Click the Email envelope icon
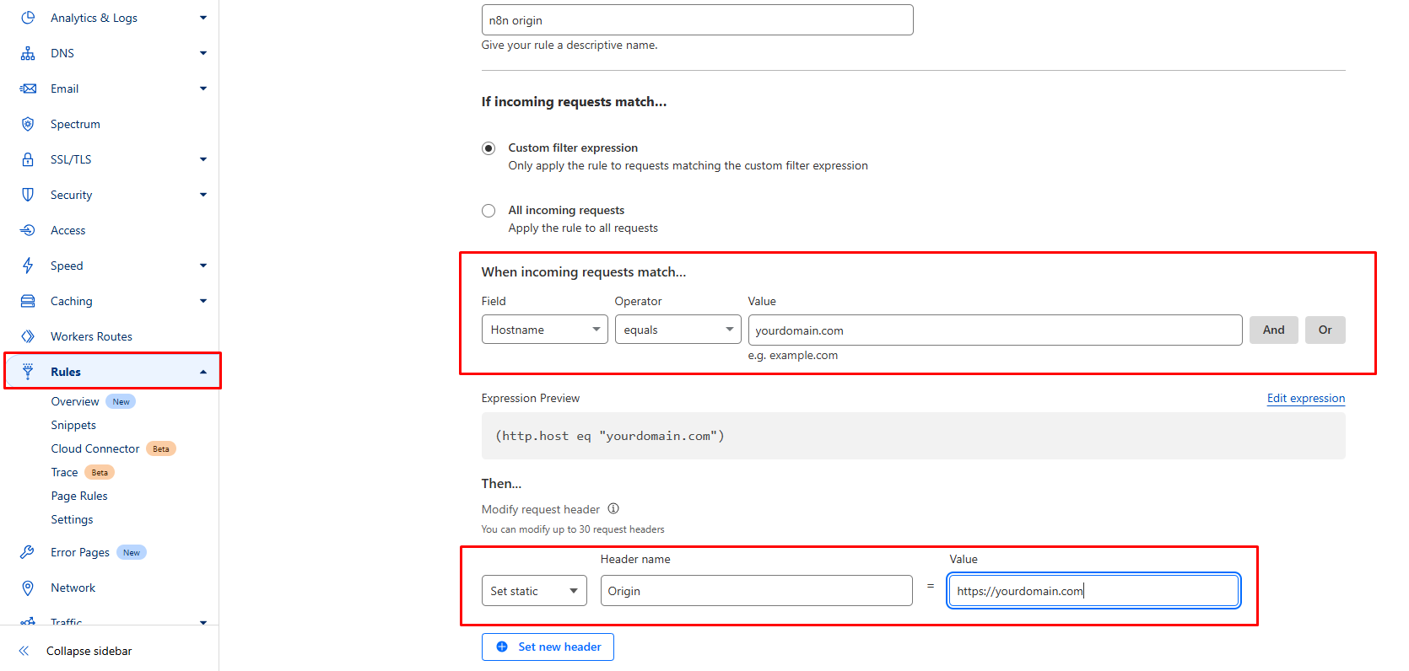Image resolution: width=1409 pixels, height=671 pixels. [28, 89]
